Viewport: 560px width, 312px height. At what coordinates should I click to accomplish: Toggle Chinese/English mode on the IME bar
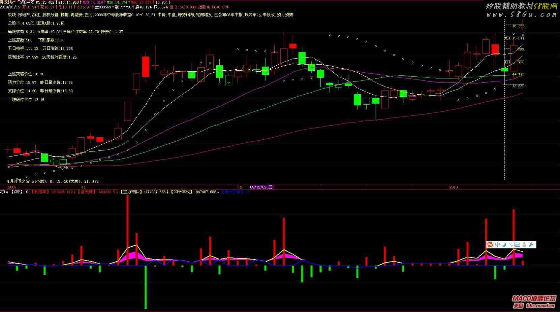coord(497,245)
